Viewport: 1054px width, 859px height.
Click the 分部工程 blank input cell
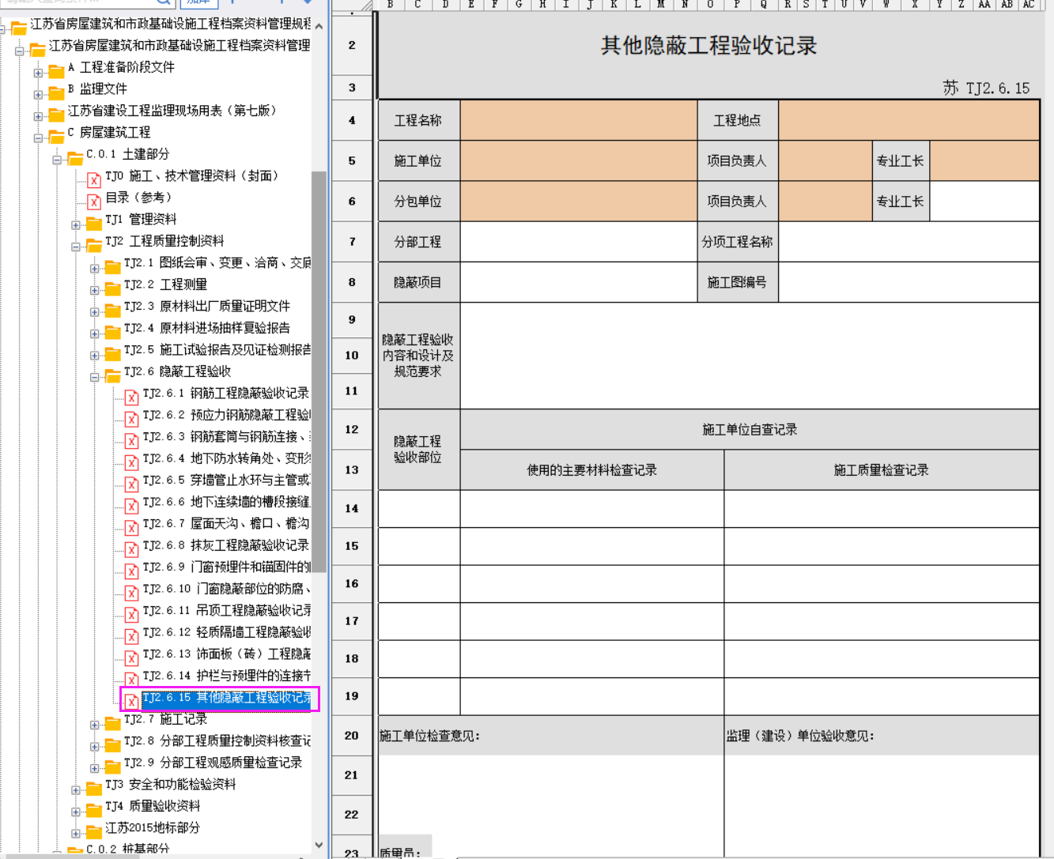click(578, 242)
